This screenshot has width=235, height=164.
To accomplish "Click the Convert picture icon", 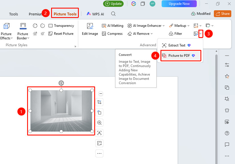I will coord(196,34).
